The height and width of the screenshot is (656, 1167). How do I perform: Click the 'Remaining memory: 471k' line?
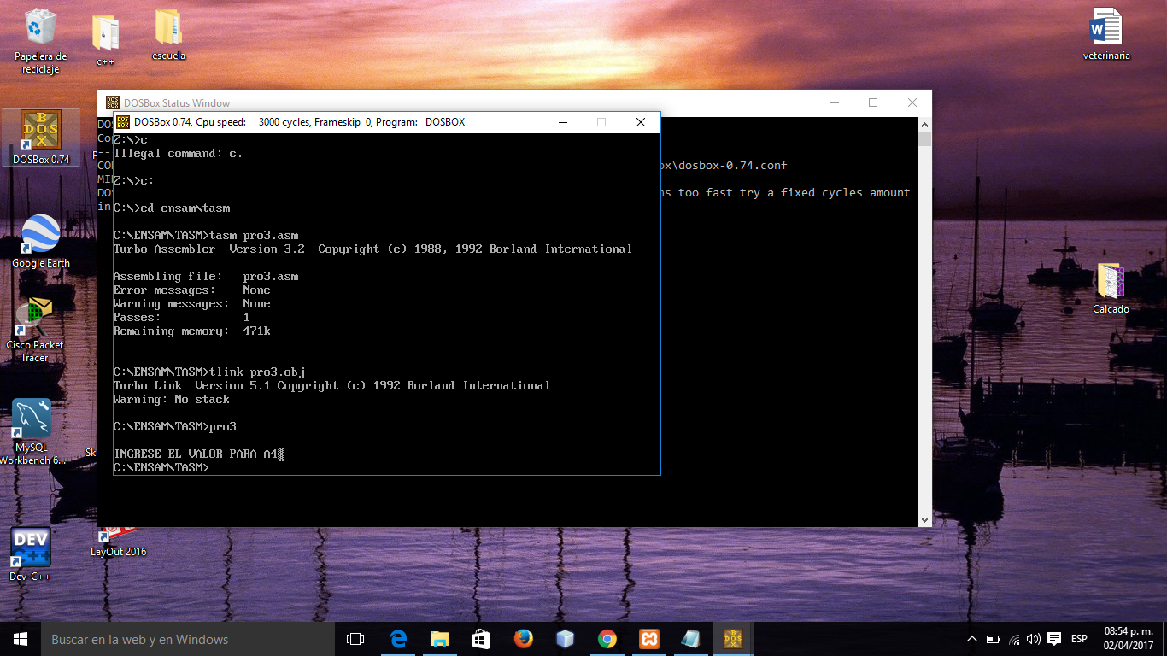(192, 331)
